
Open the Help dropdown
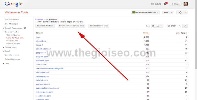click(x=168, y=12)
